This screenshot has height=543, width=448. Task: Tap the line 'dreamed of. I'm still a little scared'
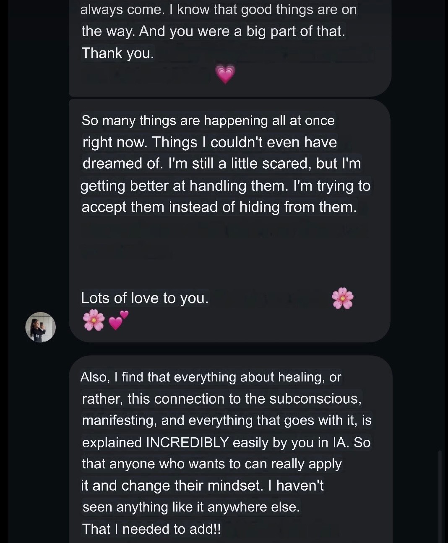coord(222,163)
